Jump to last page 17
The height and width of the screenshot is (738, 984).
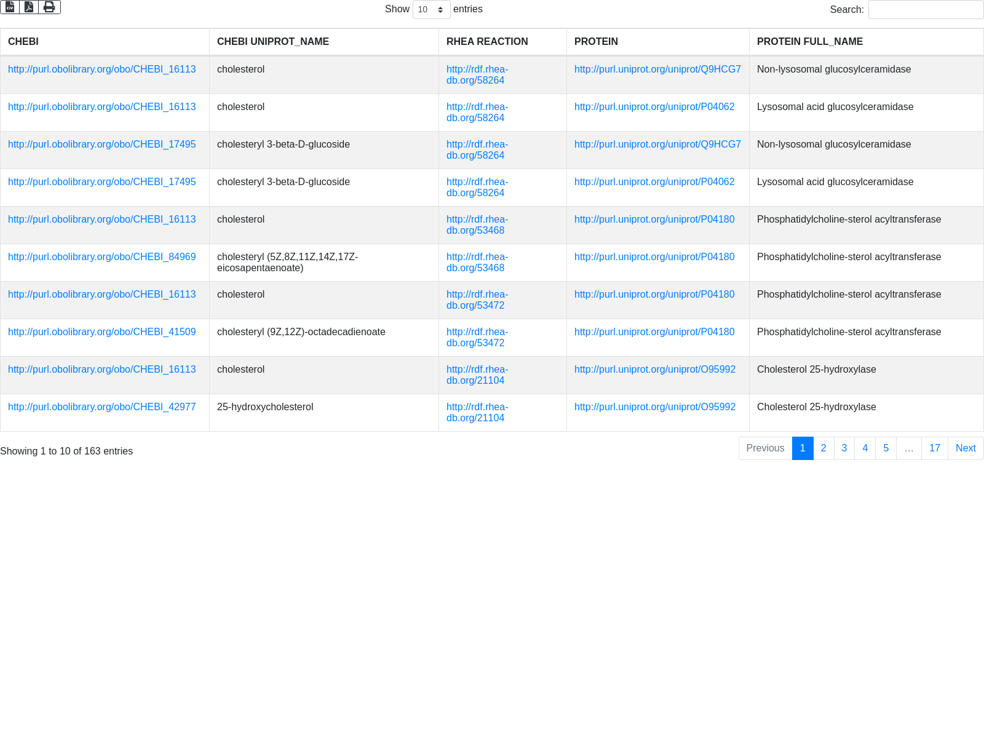point(935,448)
